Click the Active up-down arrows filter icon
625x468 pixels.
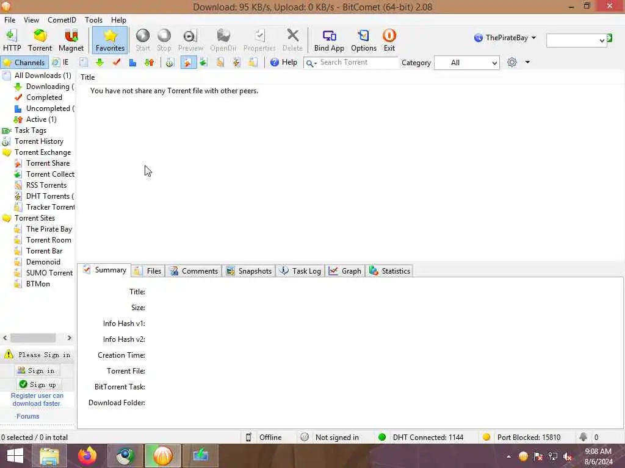[150, 63]
